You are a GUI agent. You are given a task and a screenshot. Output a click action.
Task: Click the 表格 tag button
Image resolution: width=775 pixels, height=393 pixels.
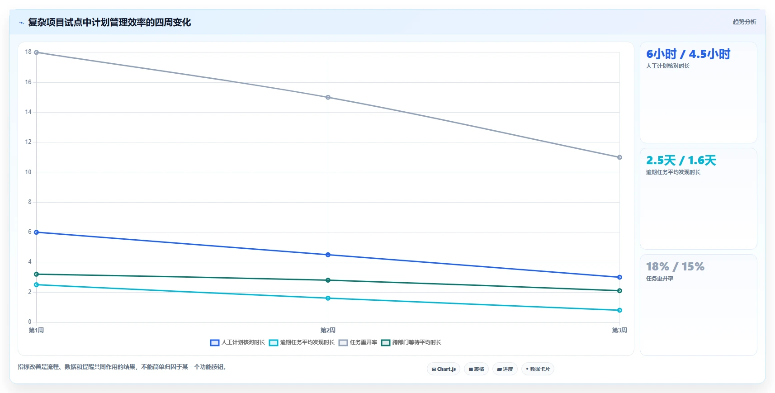tap(476, 369)
